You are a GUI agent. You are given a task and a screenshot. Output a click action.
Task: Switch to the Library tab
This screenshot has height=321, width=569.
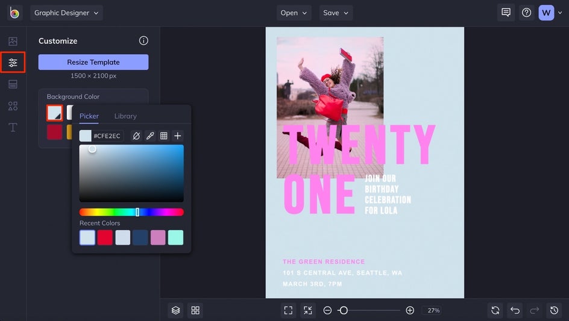[125, 116]
